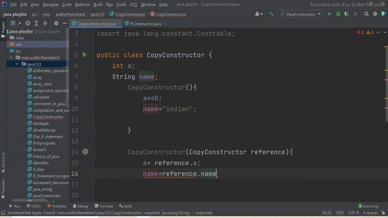
Task: Switch to PConstructor.java editor tab
Action: (x=145, y=24)
